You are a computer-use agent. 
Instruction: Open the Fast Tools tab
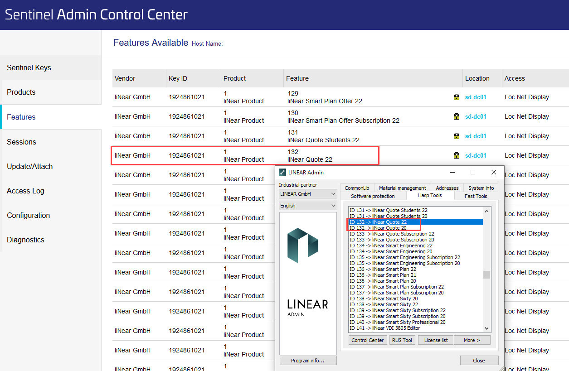click(476, 196)
